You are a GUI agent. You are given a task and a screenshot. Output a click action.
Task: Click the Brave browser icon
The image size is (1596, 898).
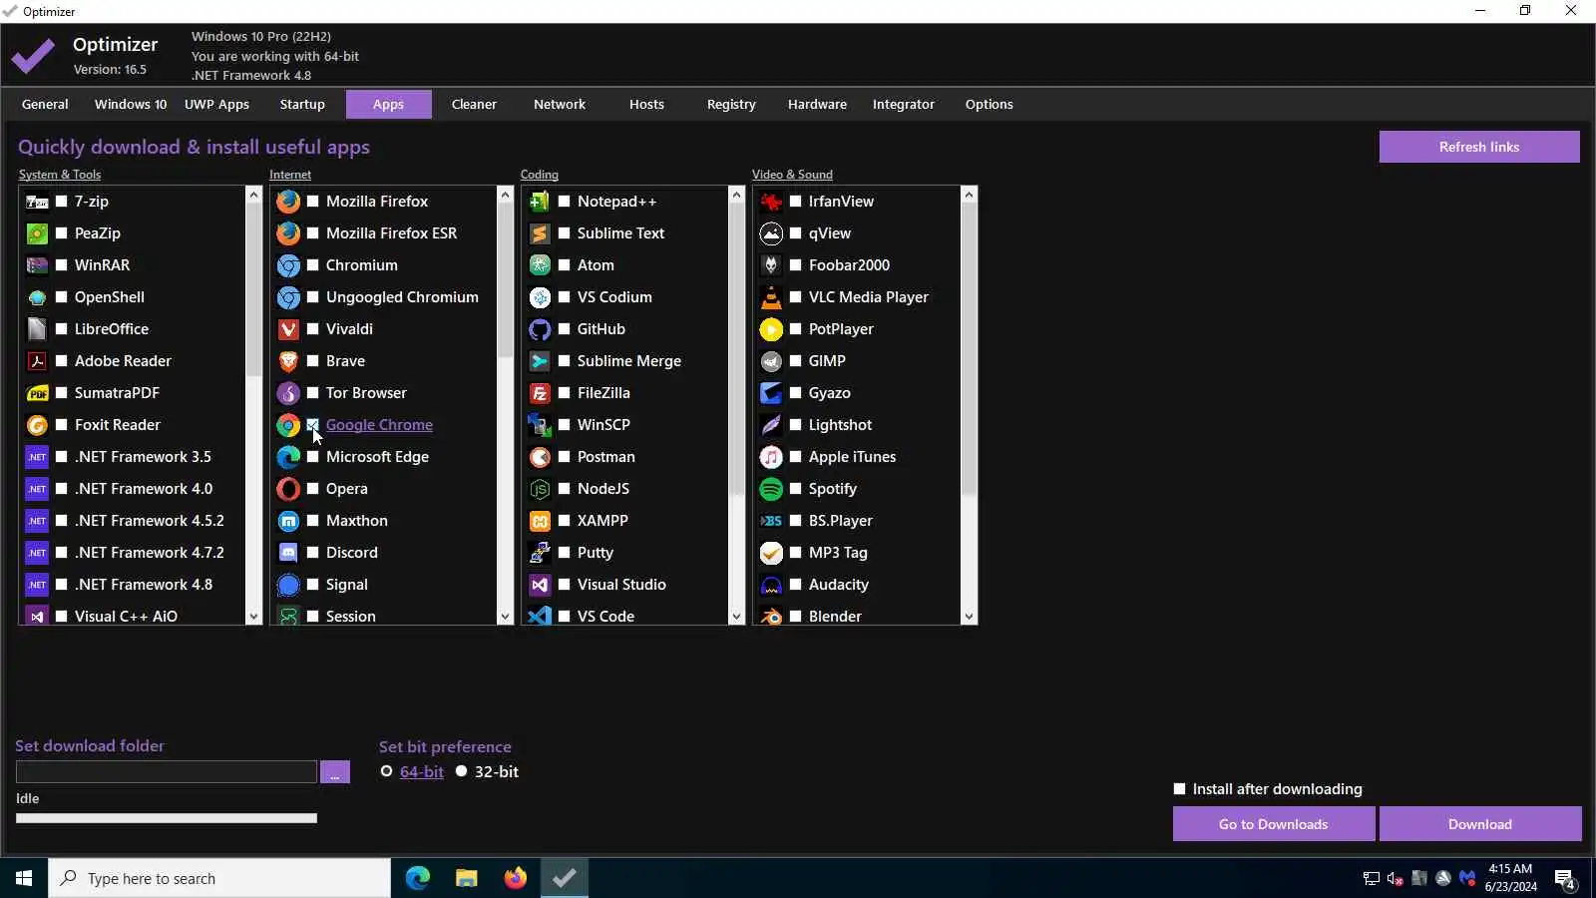point(288,361)
